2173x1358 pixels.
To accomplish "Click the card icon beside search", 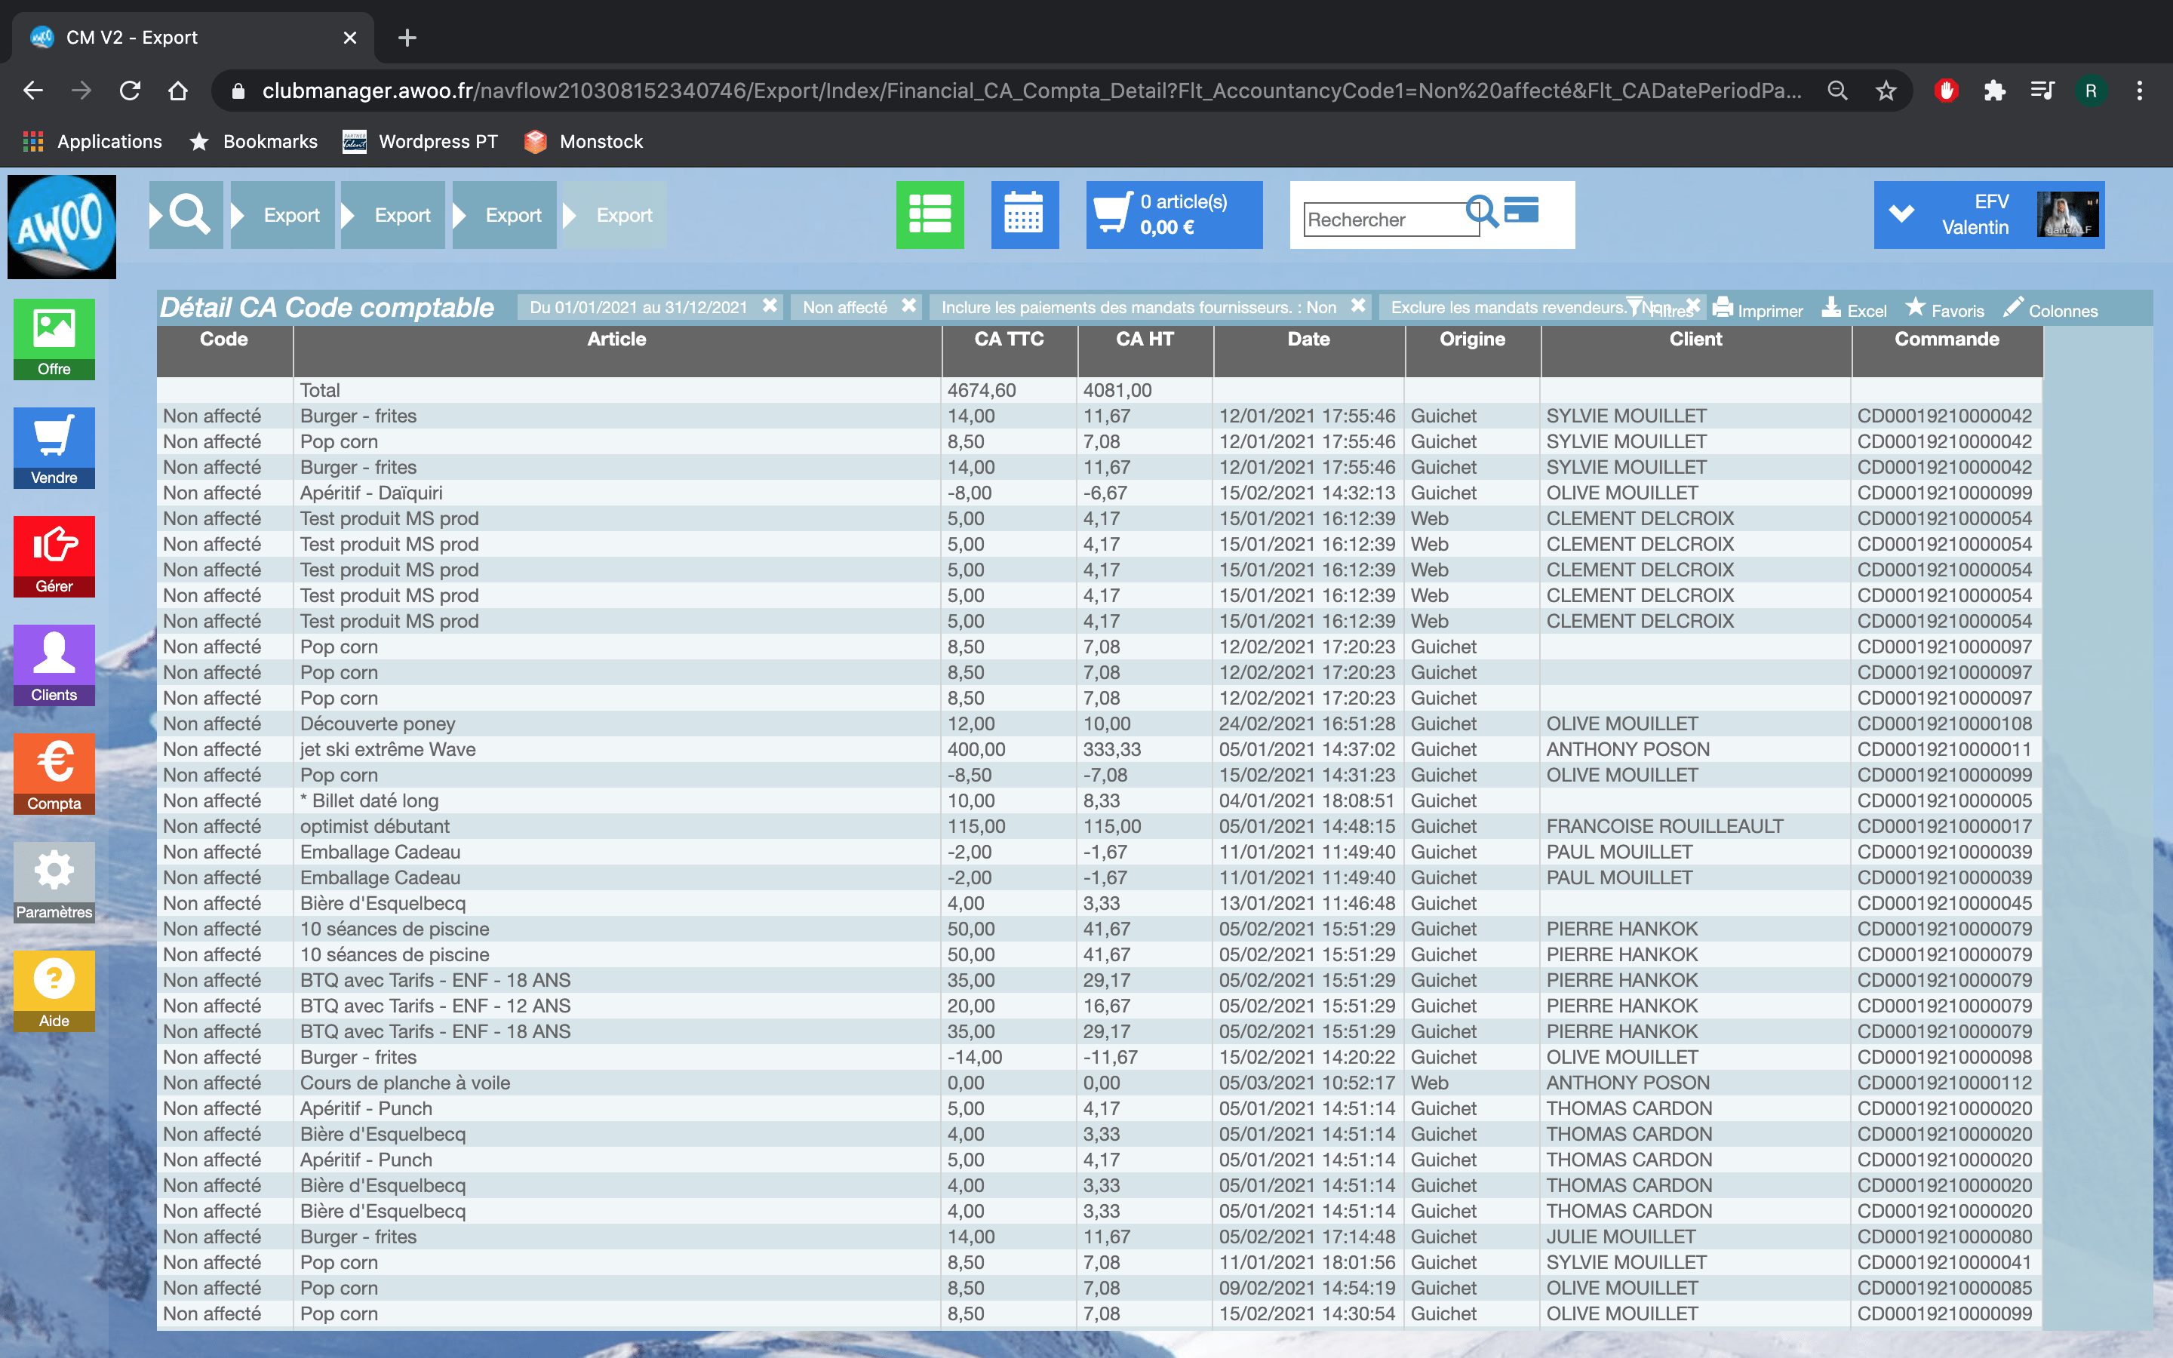I will point(1521,209).
